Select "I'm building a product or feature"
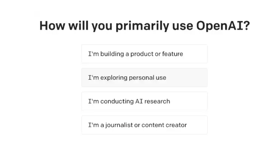269x152 pixels. pos(144,54)
